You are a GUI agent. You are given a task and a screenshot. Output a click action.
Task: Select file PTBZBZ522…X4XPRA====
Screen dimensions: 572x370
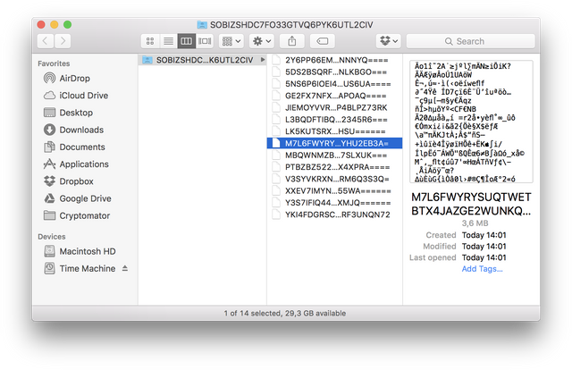point(334,167)
